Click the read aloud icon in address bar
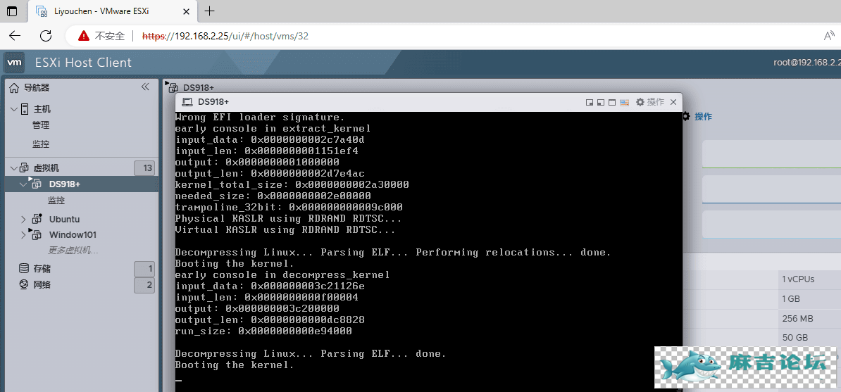The height and width of the screenshot is (392, 841). 829,36
